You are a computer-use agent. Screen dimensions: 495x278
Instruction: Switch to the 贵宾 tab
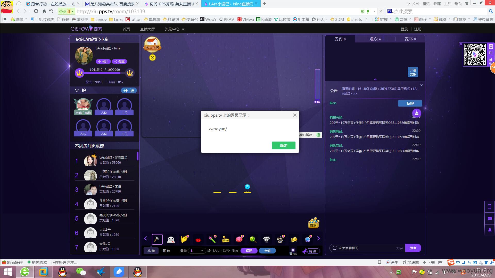[340, 39]
